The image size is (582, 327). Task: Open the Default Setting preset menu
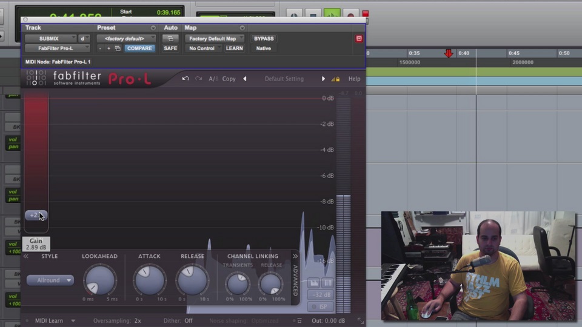tap(284, 79)
